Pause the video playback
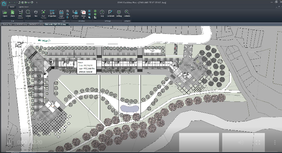Viewport: 282px width, 153px height. click(x=8, y=142)
